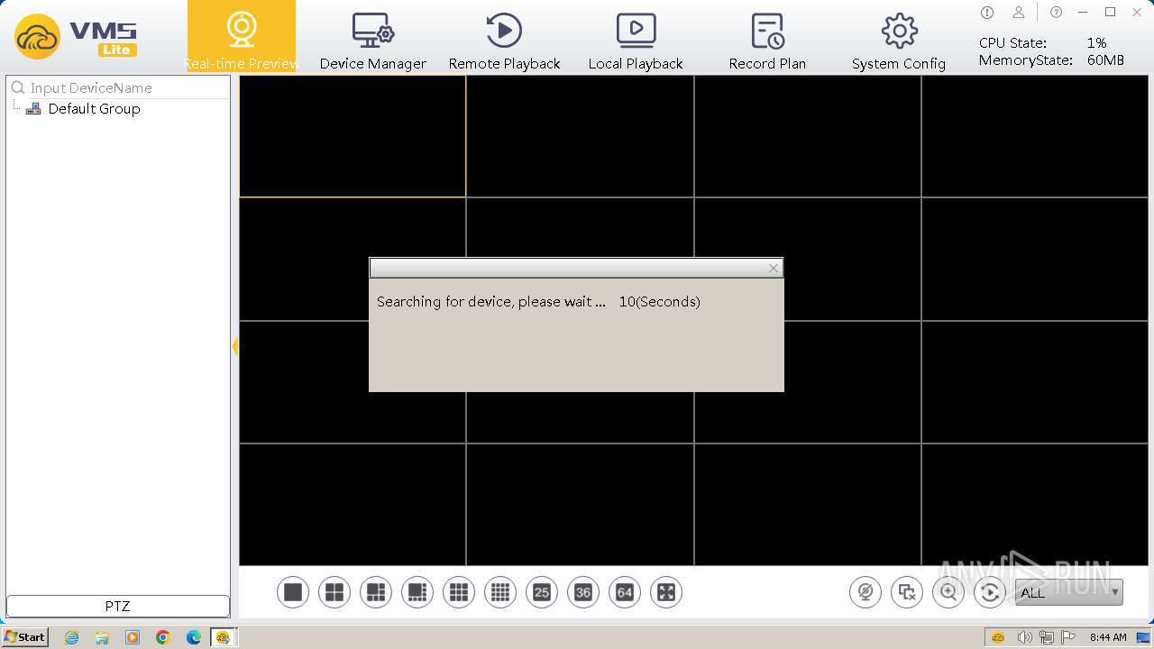
Task: Click the disable preview eye-slash icon
Action: 865,592
